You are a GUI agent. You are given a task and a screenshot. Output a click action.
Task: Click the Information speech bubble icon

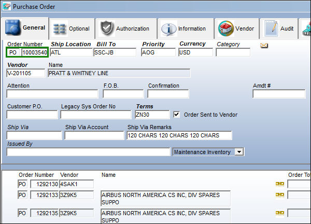pos(168,29)
